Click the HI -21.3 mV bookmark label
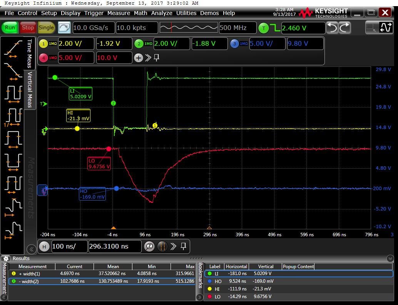398x305 pixels. pyautogui.click(x=78, y=116)
